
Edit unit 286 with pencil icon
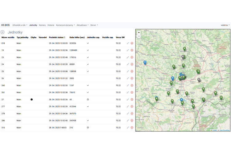coord(128,120)
